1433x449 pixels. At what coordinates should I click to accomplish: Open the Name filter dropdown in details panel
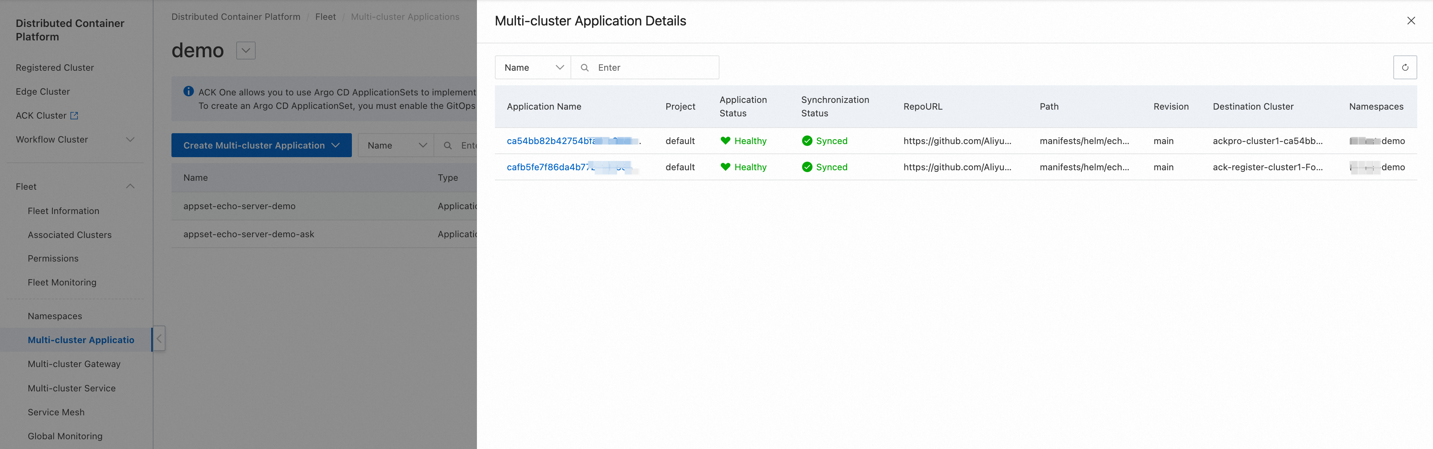[533, 67]
